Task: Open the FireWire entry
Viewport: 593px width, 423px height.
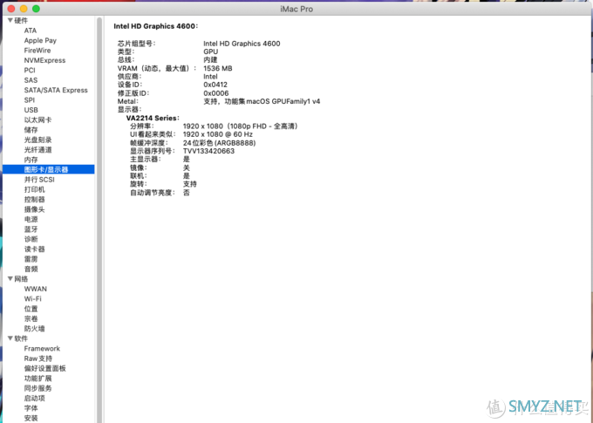Action: (x=37, y=51)
